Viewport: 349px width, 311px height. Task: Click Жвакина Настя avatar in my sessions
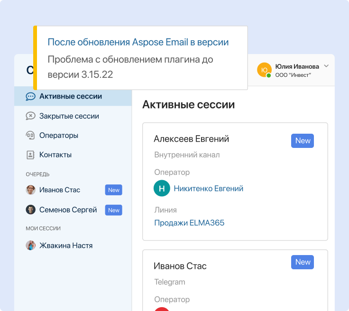[30, 246]
